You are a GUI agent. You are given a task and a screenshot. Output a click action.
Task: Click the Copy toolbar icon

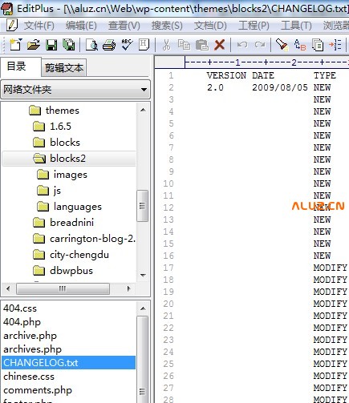point(184,45)
